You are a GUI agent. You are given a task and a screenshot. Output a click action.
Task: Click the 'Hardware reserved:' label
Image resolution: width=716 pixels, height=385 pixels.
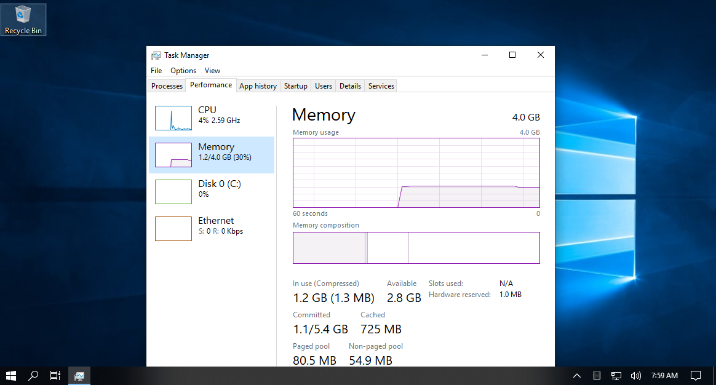[x=460, y=295]
